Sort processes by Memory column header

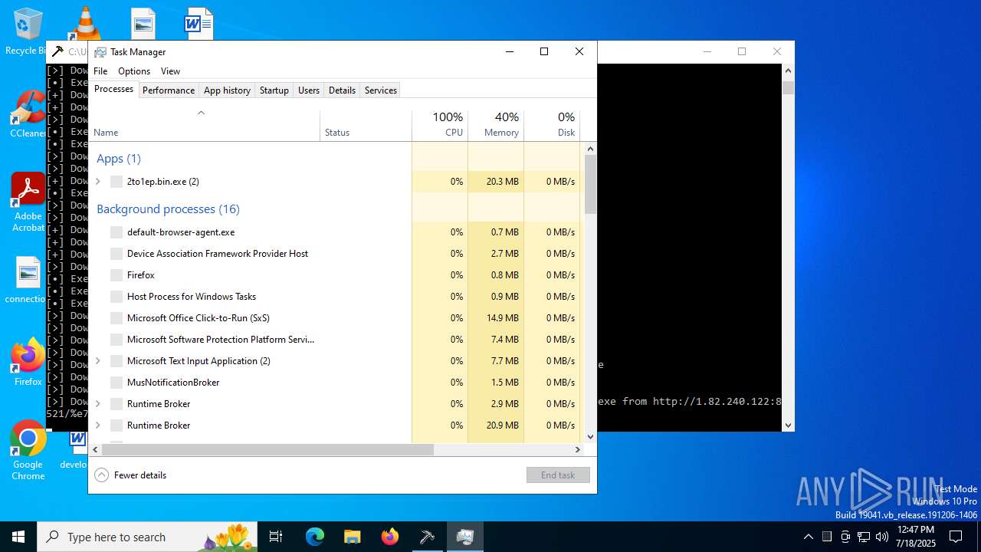pyautogui.click(x=496, y=125)
